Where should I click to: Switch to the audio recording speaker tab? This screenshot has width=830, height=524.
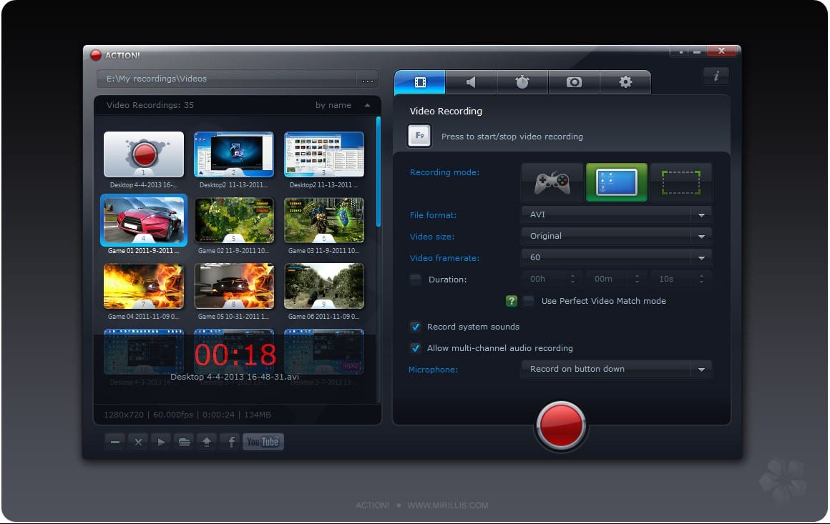[471, 82]
